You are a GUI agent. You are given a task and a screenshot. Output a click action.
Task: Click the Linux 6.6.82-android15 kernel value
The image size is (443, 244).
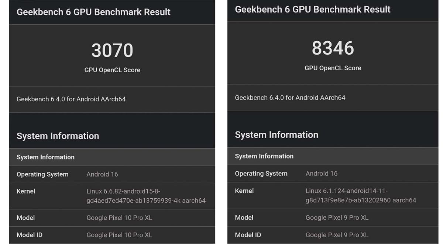click(146, 196)
